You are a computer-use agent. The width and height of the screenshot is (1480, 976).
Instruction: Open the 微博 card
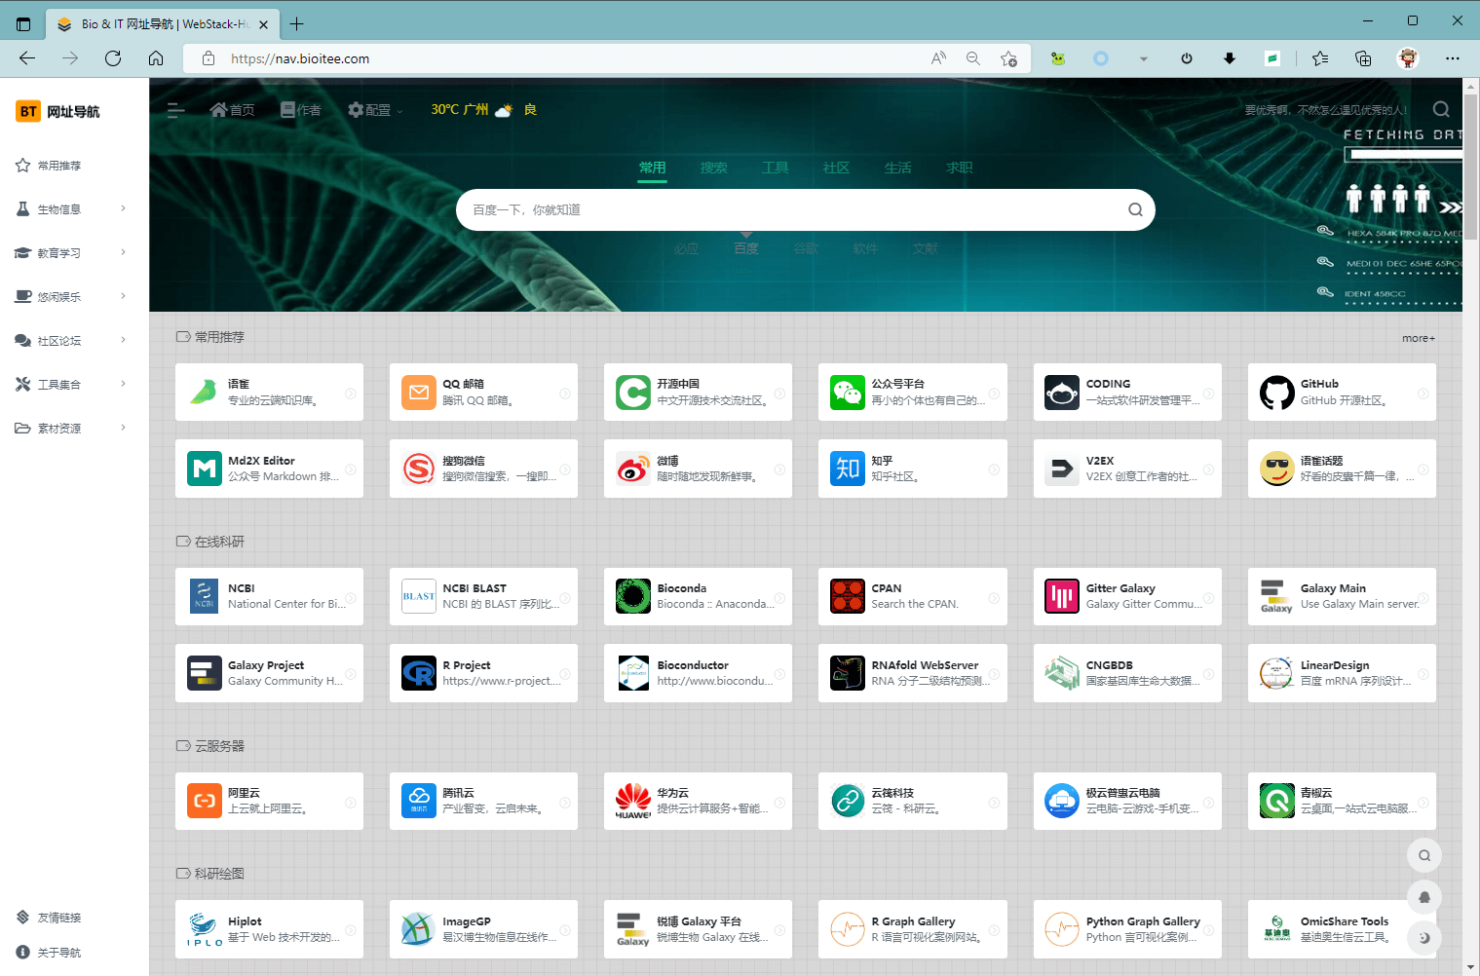[698, 469]
